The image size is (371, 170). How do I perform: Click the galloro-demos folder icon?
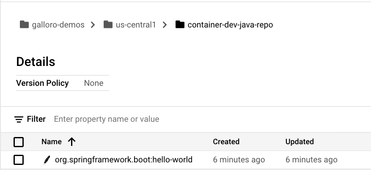pyautogui.click(x=24, y=25)
